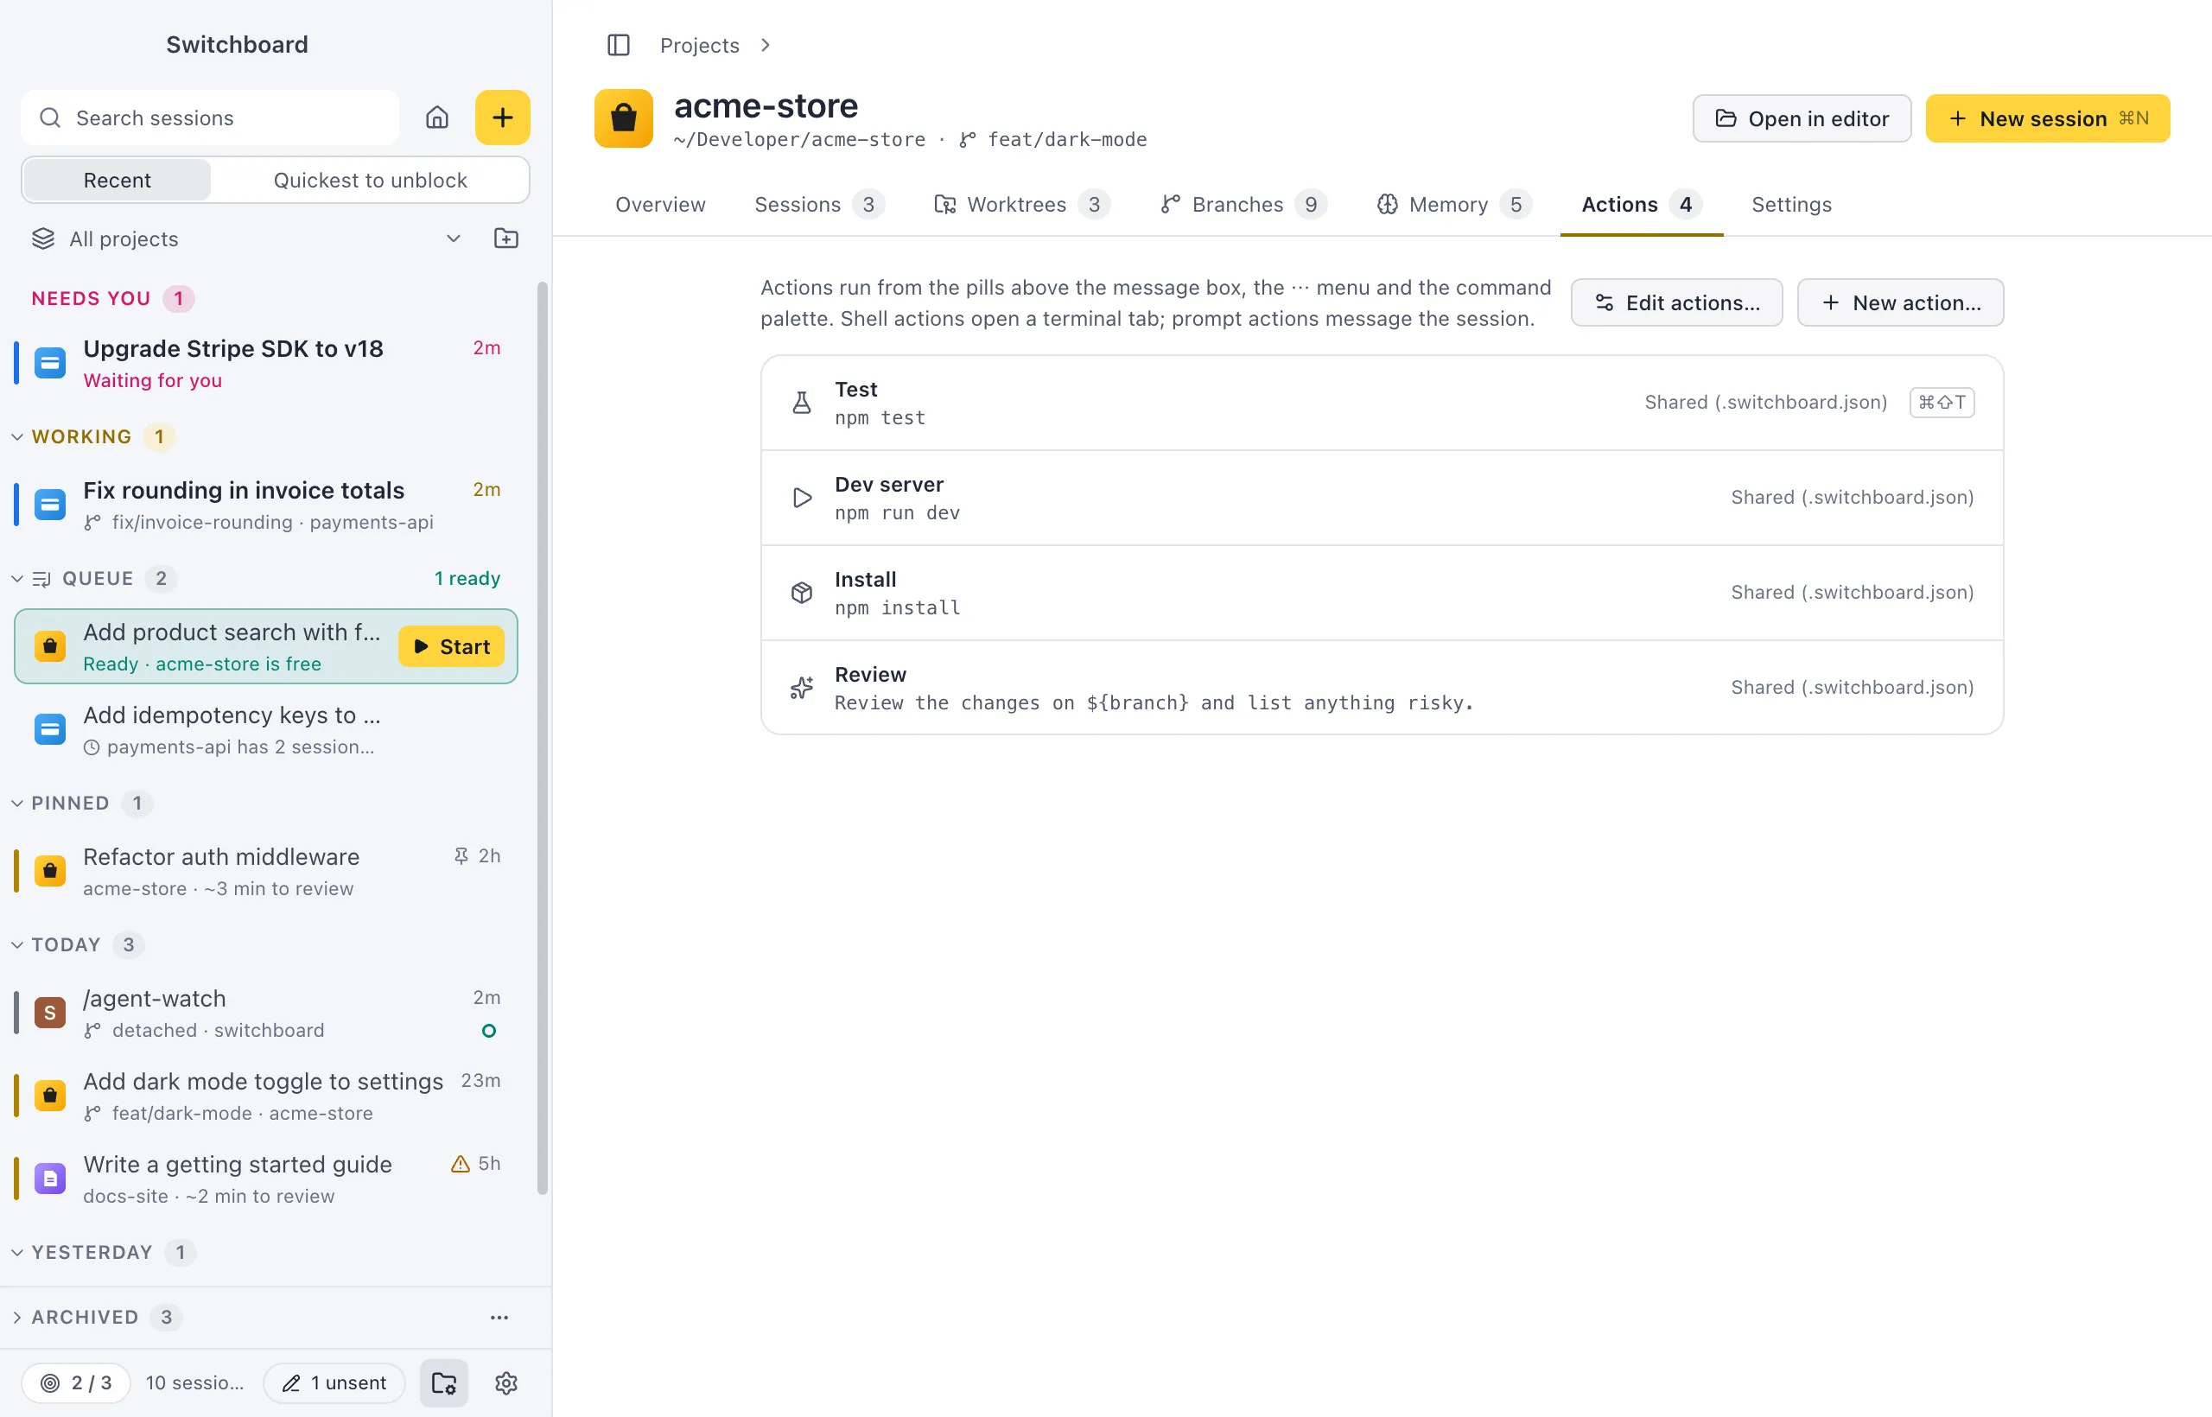Click the Edit actions... button
The width and height of the screenshot is (2212, 1417).
(x=1676, y=302)
